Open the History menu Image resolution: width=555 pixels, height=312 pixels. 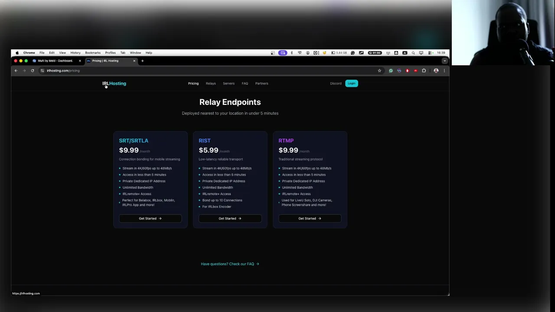75,53
